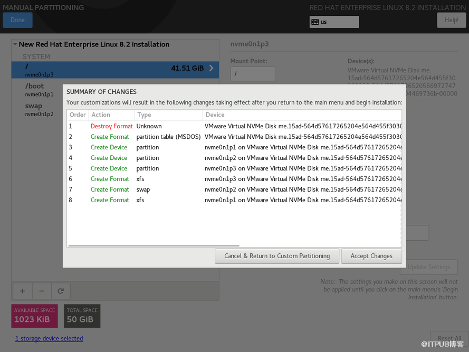
Task: Select row 8 Create Format action
Action: pos(110,200)
